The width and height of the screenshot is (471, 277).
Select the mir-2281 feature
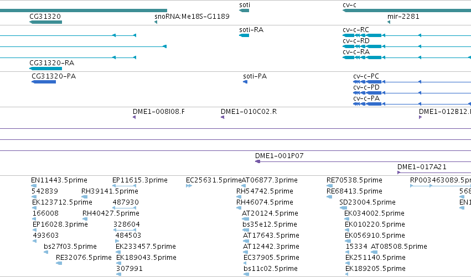(x=389, y=22)
